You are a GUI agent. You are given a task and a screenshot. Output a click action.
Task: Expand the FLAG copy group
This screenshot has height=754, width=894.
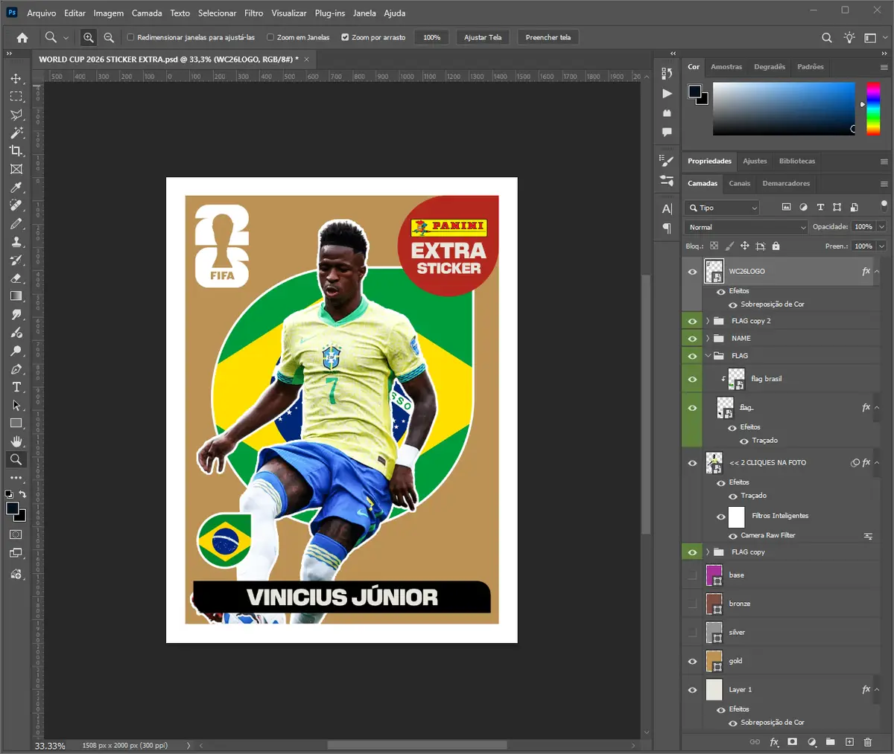[x=708, y=552]
